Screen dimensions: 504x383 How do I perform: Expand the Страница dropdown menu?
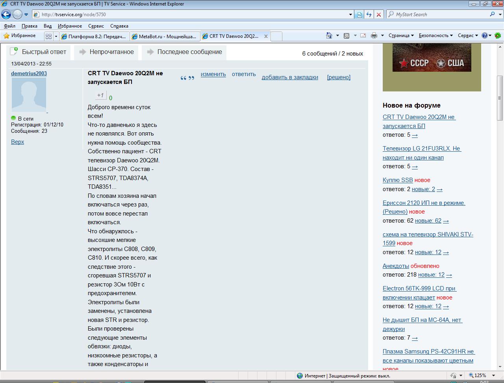pyautogui.click(x=401, y=35)
